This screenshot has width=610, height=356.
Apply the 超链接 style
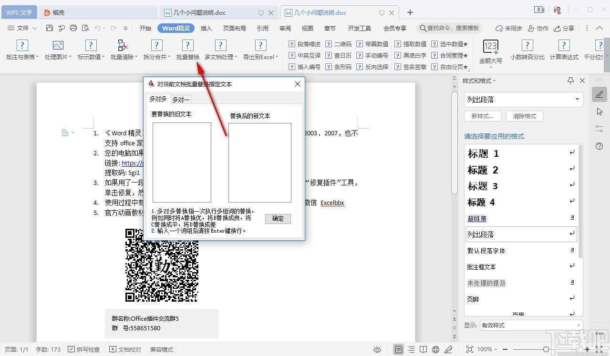521,218
